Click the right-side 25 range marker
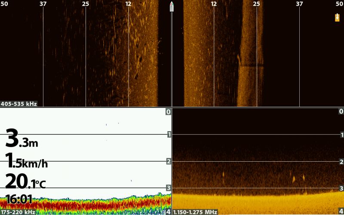This screenshot has width=344, height=215. click(257, 4)
